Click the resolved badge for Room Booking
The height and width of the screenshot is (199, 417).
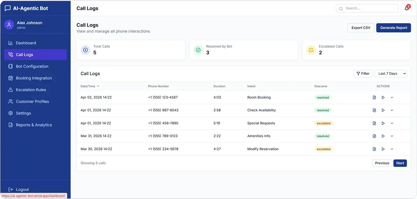tap(323, 97)
